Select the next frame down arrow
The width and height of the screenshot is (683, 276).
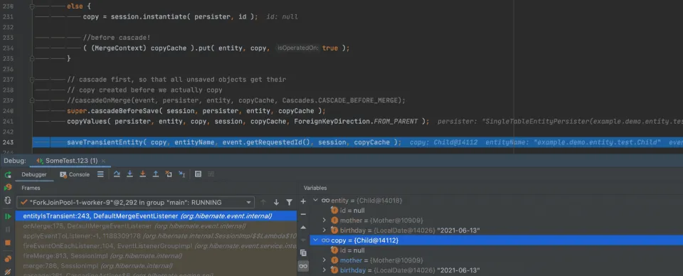(x=276, y=203)
